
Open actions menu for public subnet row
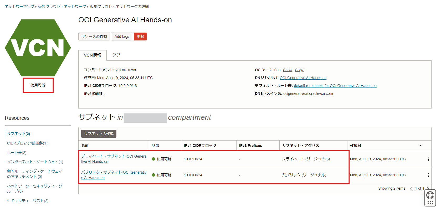(x=428, y=175)
